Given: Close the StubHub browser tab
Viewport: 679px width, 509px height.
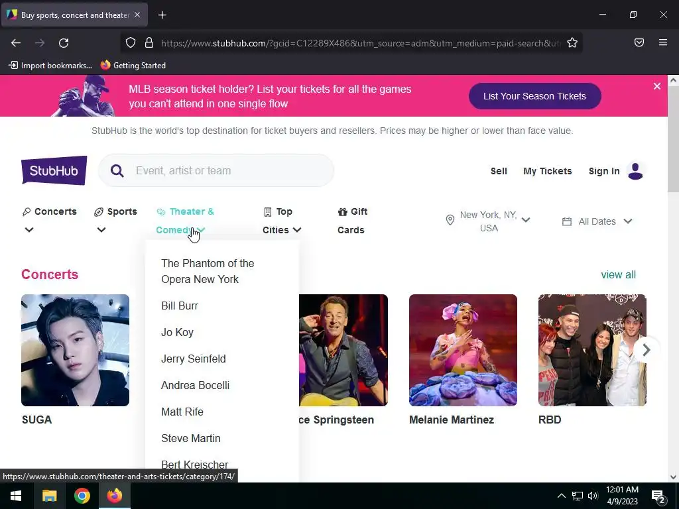Looking at the screenshot, I should coord(137,15).
